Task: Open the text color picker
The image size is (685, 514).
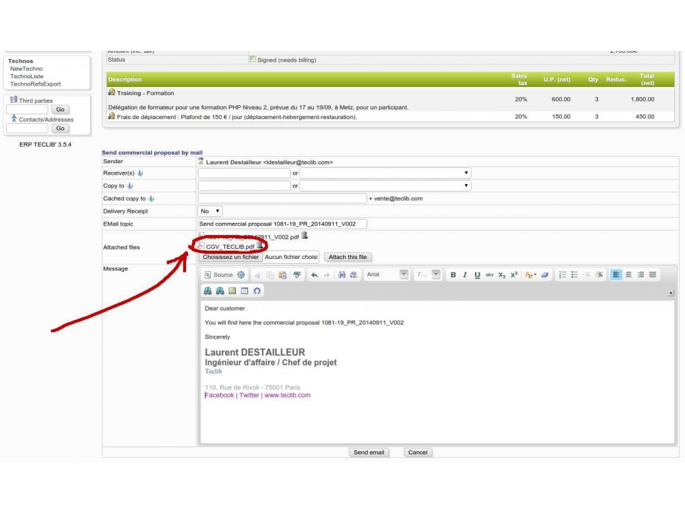Action: [530, 275]
